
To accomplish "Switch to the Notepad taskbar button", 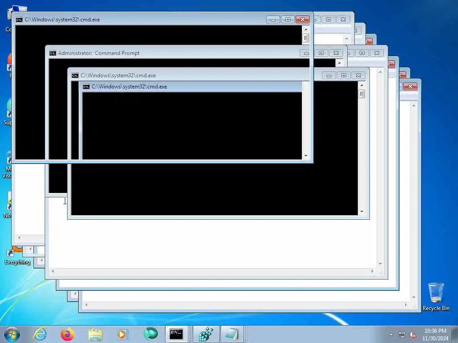I will point(232,334).
